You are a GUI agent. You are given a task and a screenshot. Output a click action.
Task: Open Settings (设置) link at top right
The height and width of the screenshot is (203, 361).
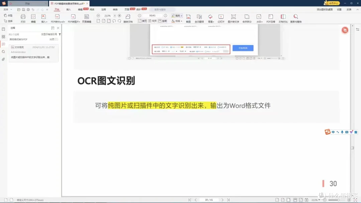(x=339, y=9)
